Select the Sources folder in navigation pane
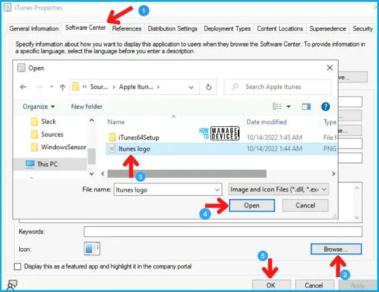 pyautogui.click(x=47, y=134)
